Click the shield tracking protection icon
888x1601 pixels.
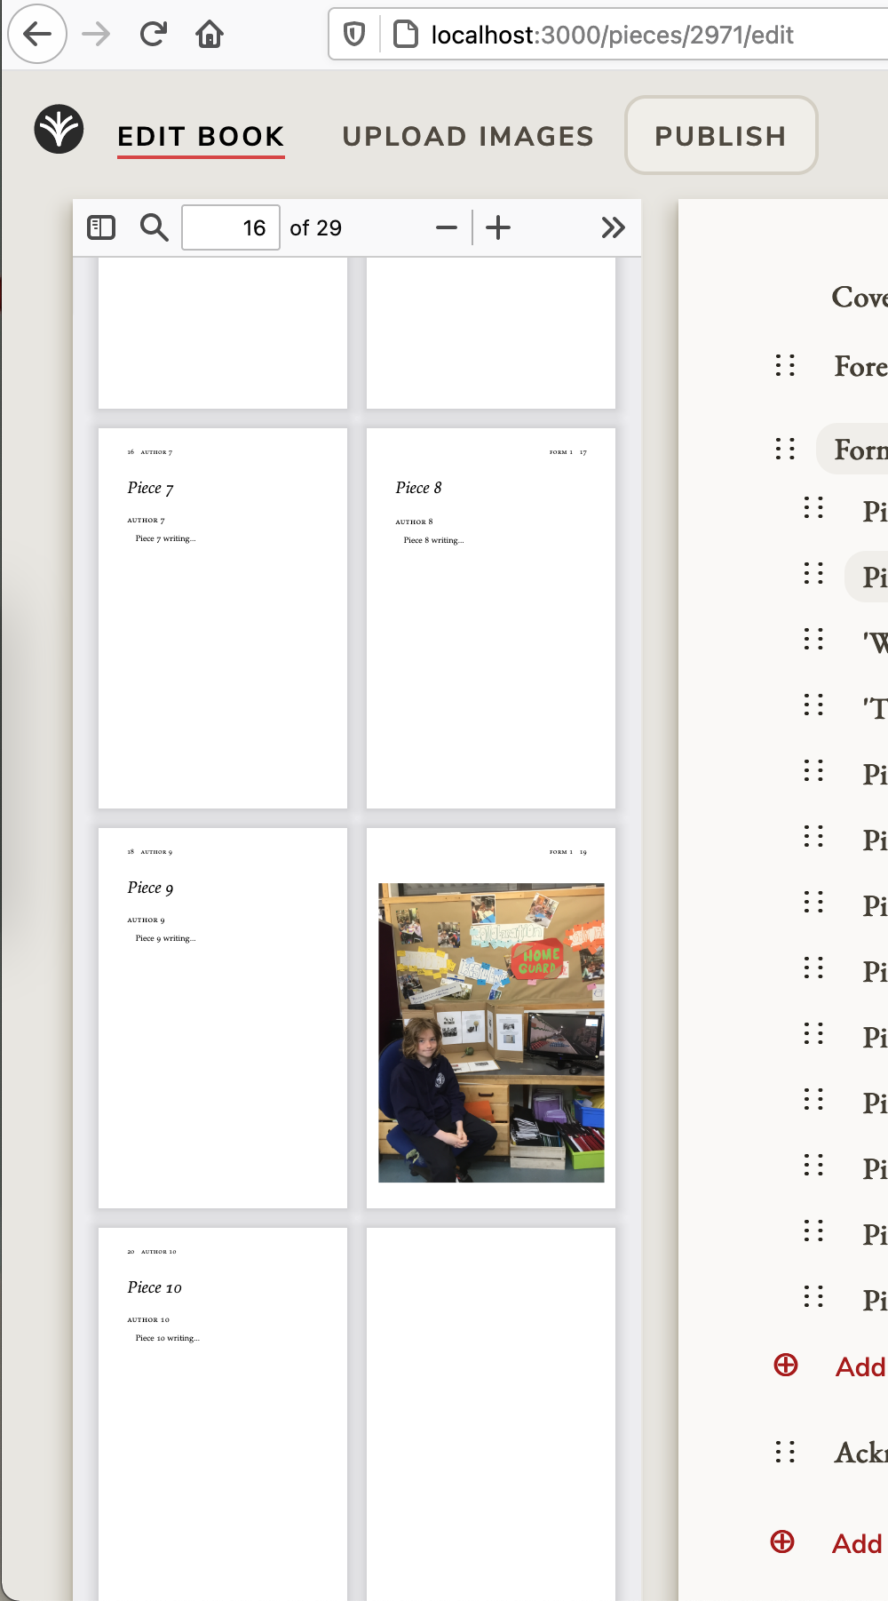(354, 35)
